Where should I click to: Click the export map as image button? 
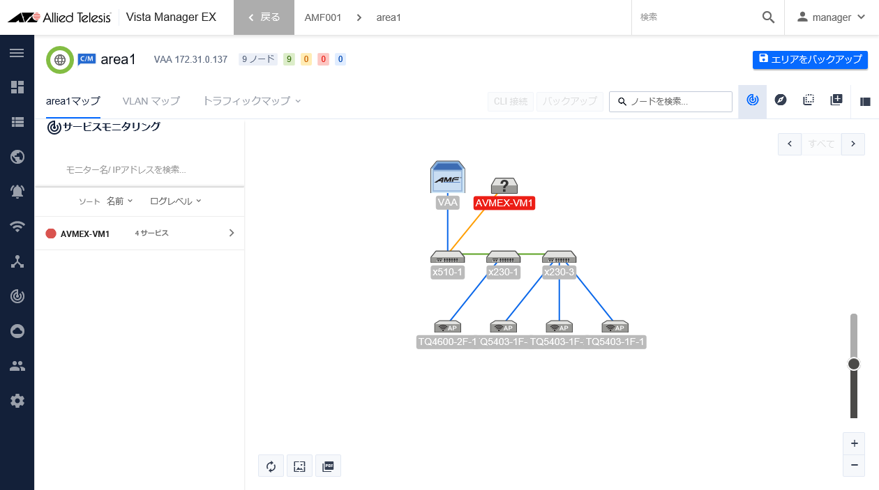coord(299,466)
